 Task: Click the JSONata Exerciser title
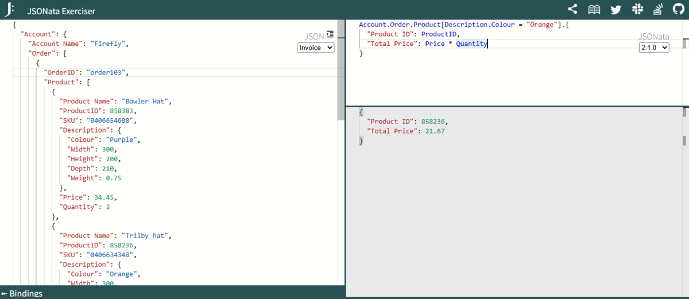tap(61, 11)
